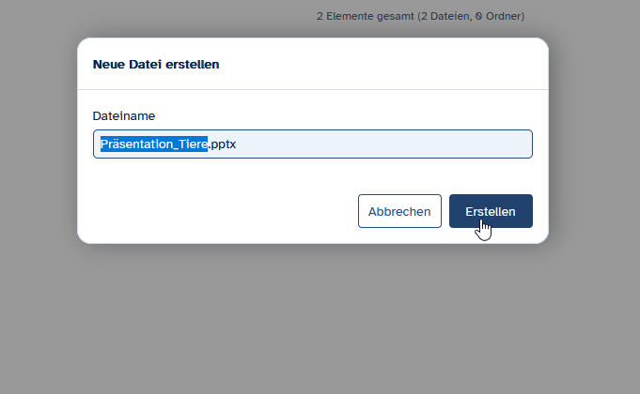Click the Dateiname field label
Image resolution: width=640 pixels, height=394 pixels.
pyautogui.click(x=124, y=115)
